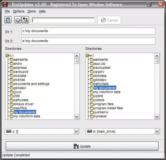Click the open book toolbar icon
The width and height of the screenshot is (166, 160).
18,20
